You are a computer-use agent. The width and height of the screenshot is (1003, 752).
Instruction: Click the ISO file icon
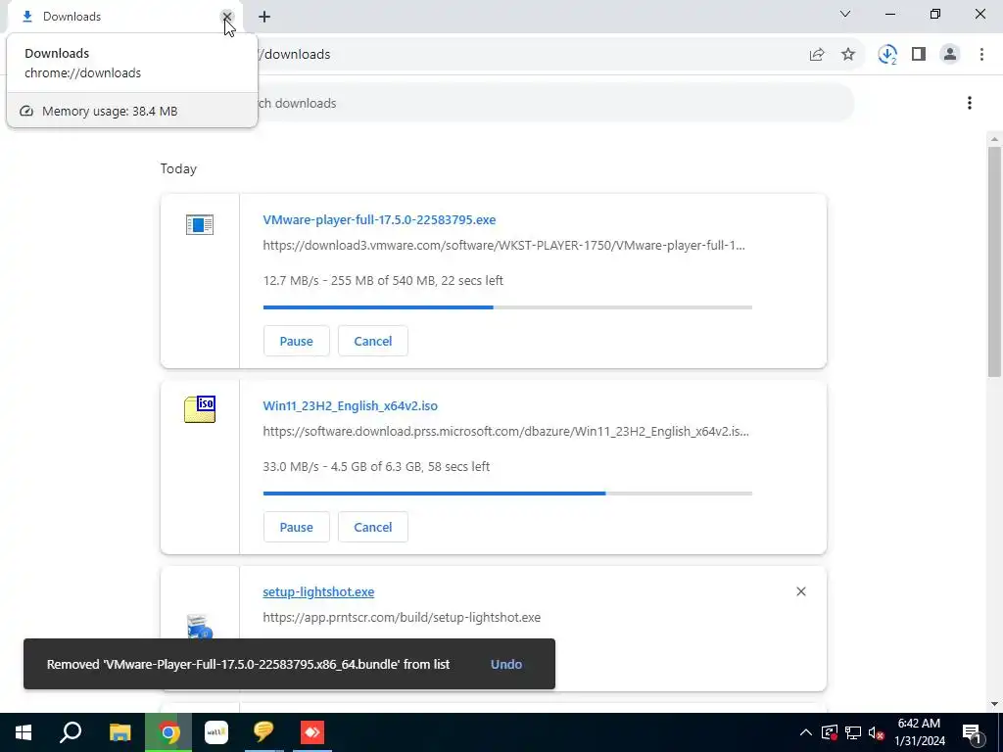pos(200,409)
